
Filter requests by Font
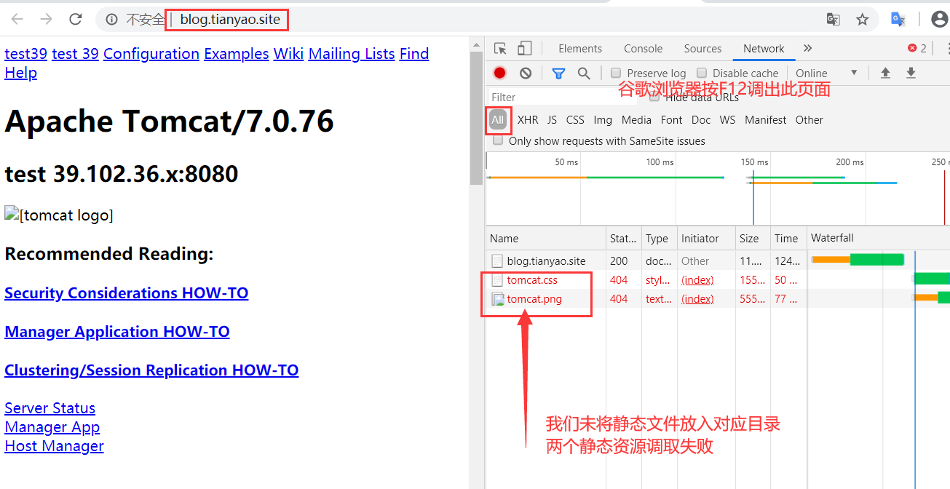pyautogui.click(x=671, y=120)
